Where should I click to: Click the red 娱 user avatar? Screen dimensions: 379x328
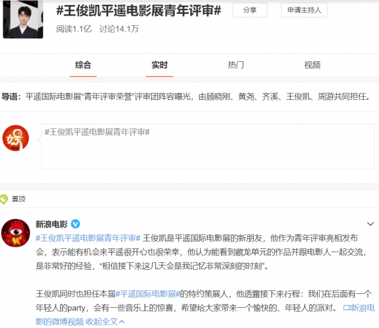click(16, 138)
